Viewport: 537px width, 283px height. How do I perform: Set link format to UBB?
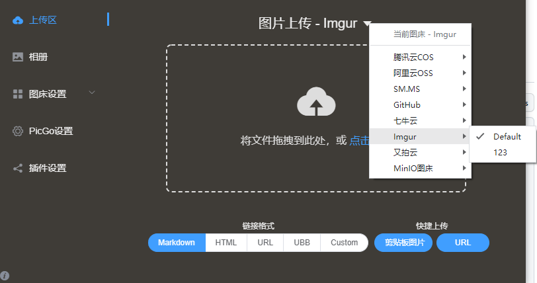click(301, 243)
